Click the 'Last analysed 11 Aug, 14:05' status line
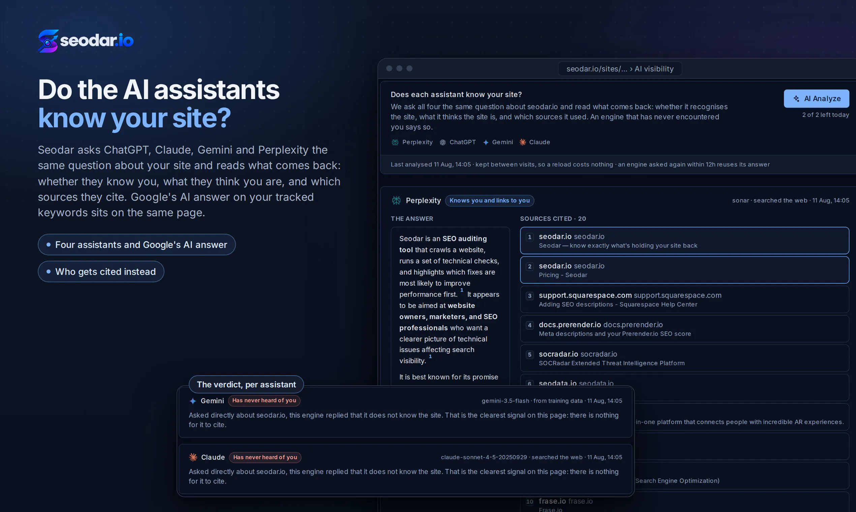Screen dimensions: 856x512 580,165
